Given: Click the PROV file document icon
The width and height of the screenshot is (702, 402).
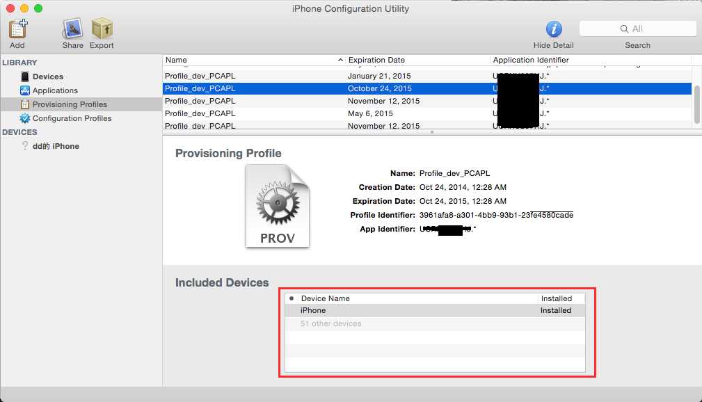Looking at the screenshot, I should click(x=278, y=206).
